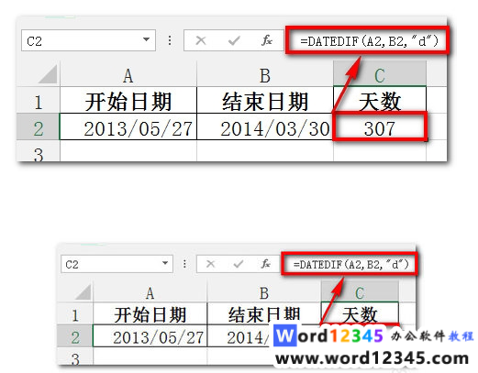The width and height of the screenshot is (478, 373).
Task: Open the www.word12345.com watermark link
Action: pos(372,358)
